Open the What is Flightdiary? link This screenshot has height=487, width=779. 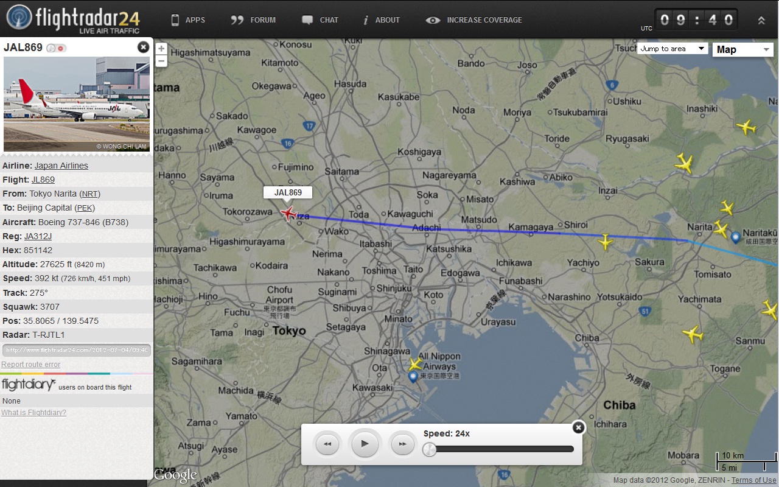click(33, 413)
